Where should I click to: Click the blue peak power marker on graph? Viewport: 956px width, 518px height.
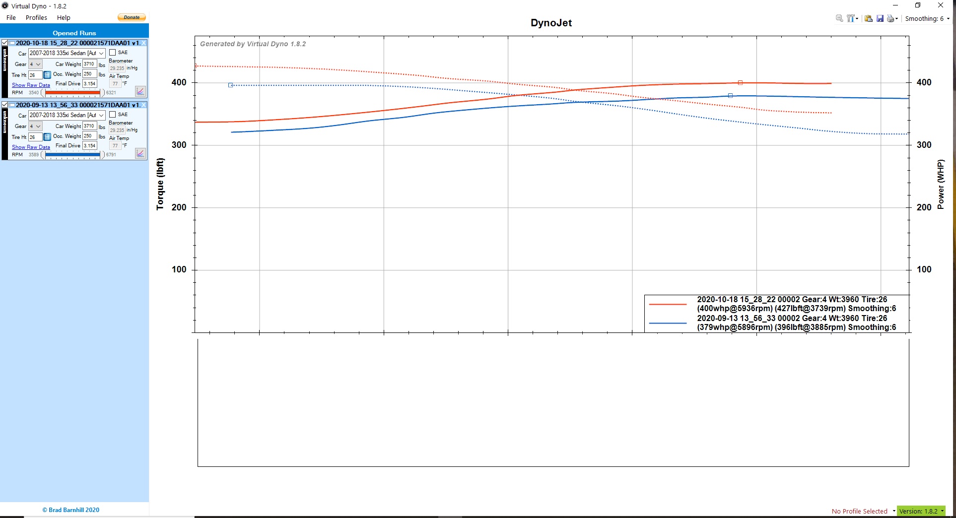[x=730, y=96]
